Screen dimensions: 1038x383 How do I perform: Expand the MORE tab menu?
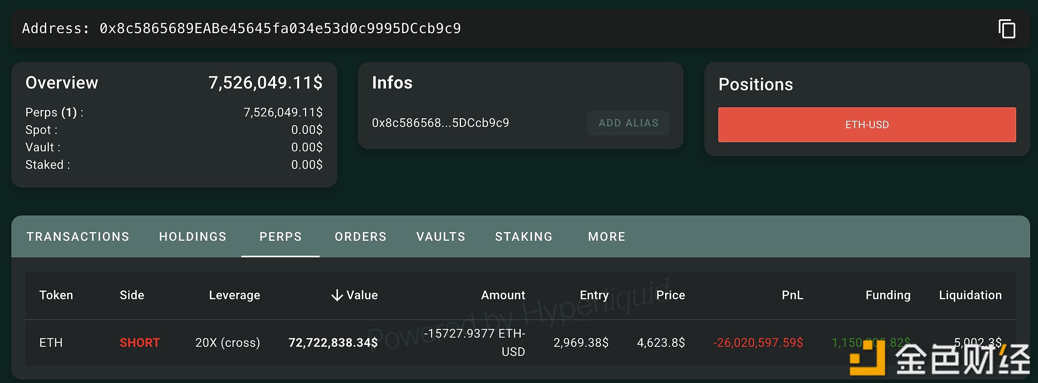(606, 236)
